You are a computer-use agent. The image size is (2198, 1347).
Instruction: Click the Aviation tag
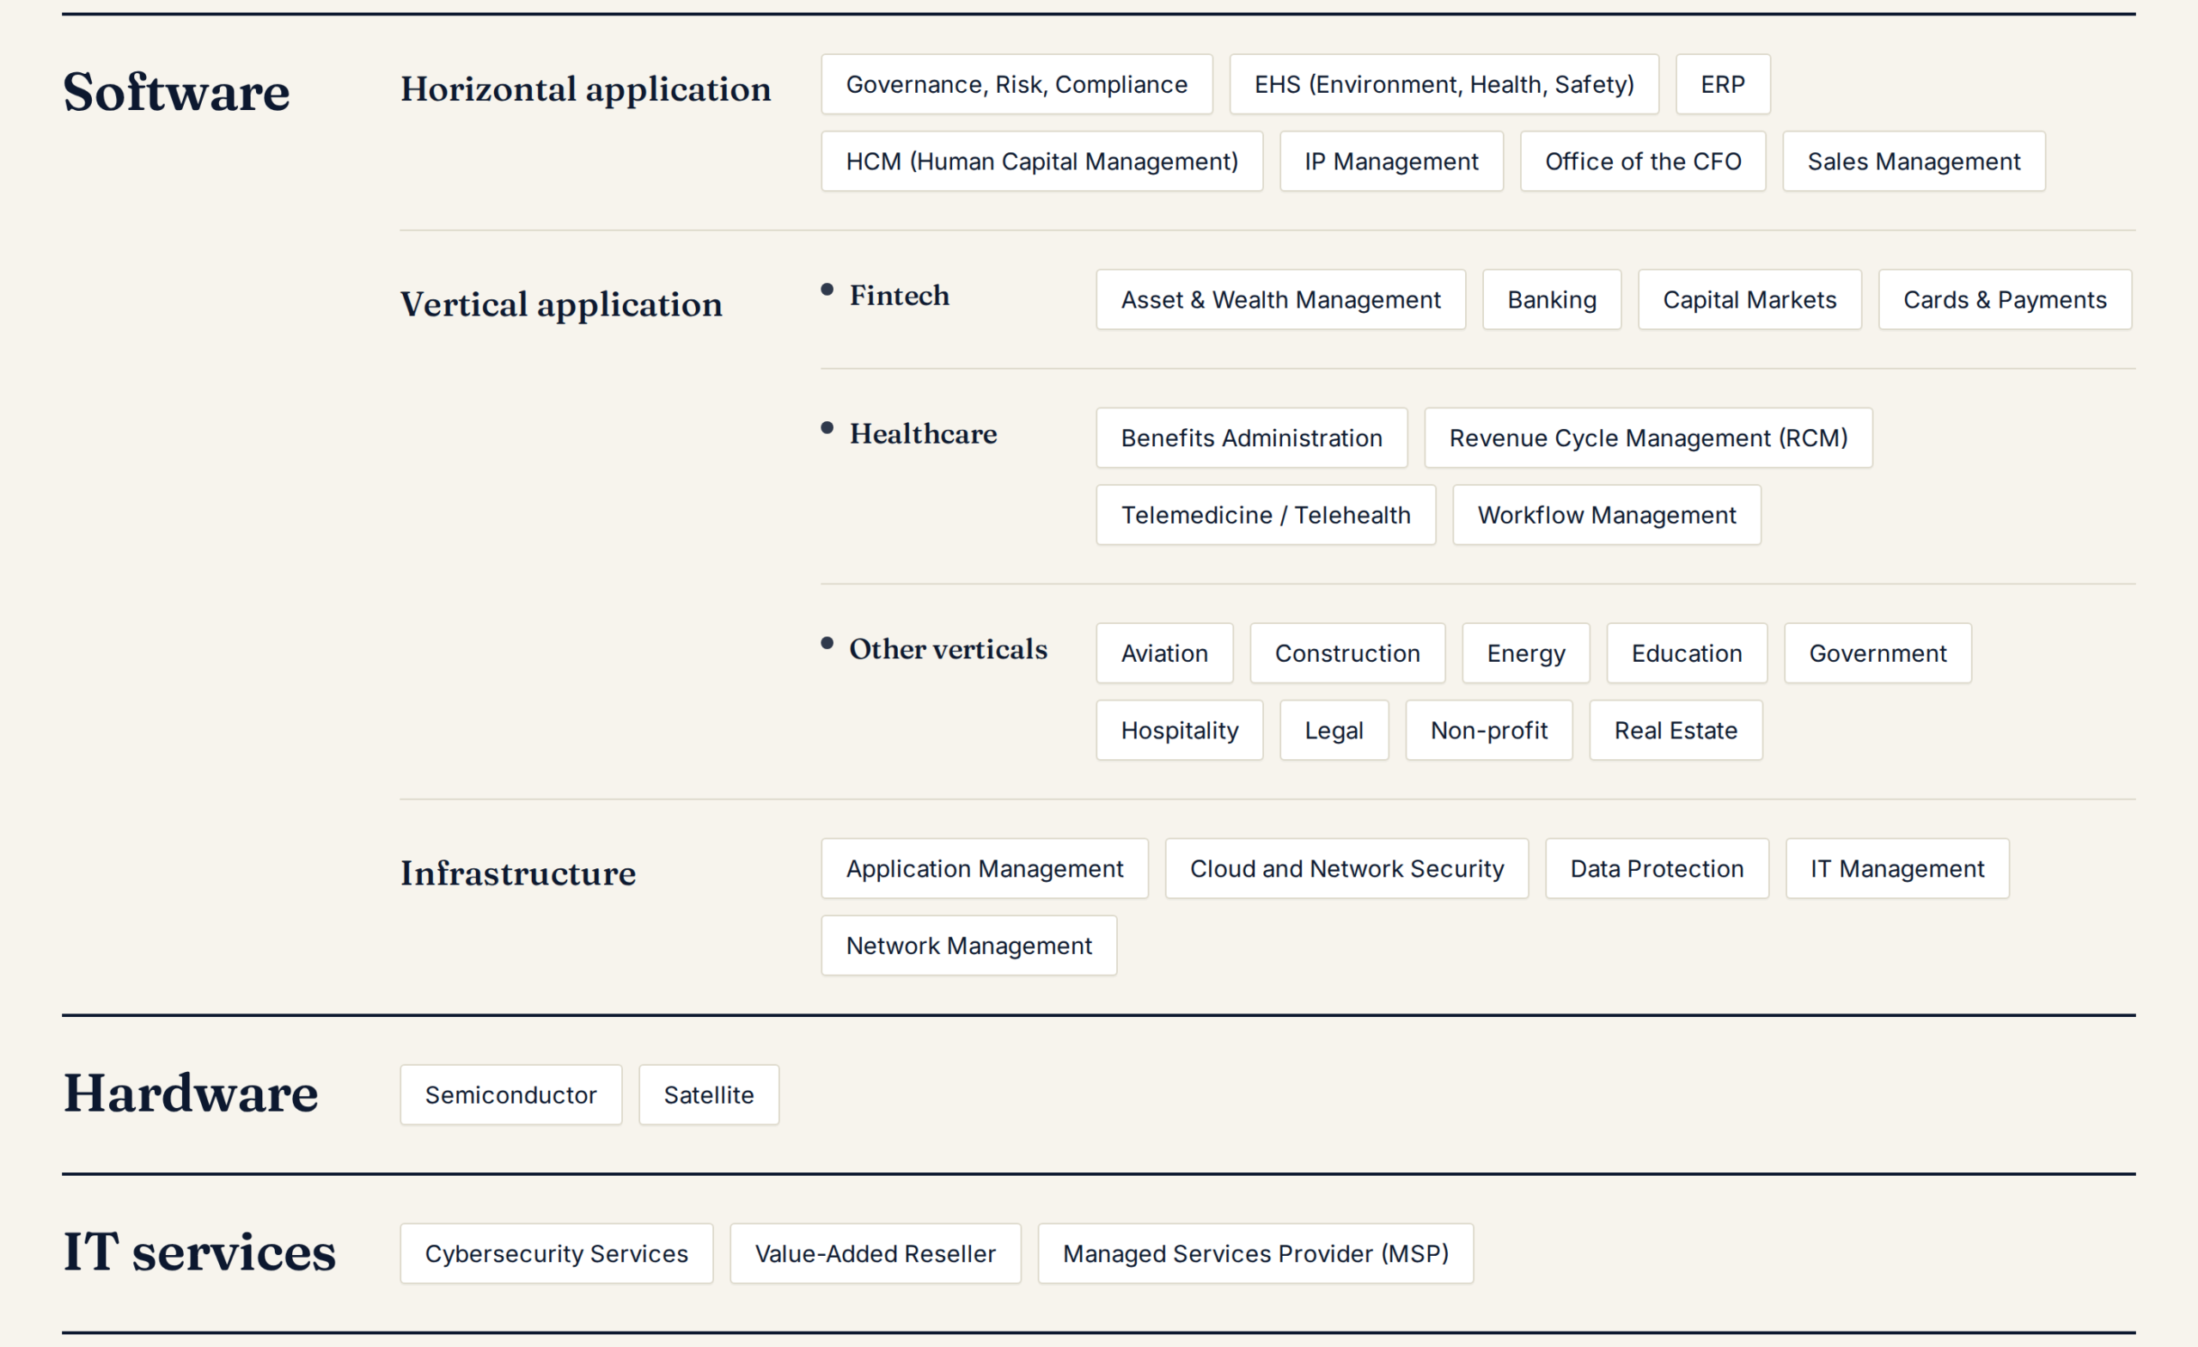pos(1165,653)
